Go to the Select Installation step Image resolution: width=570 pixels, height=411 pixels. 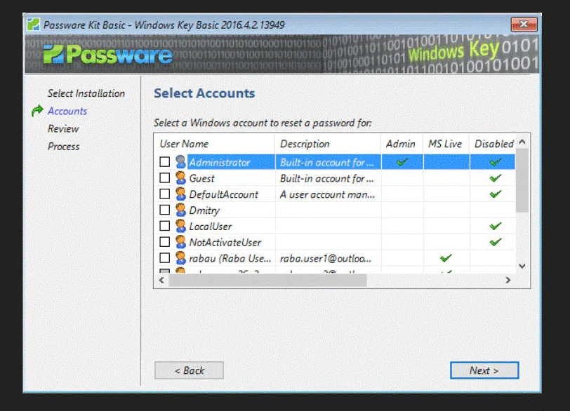[x=86, y=93]
